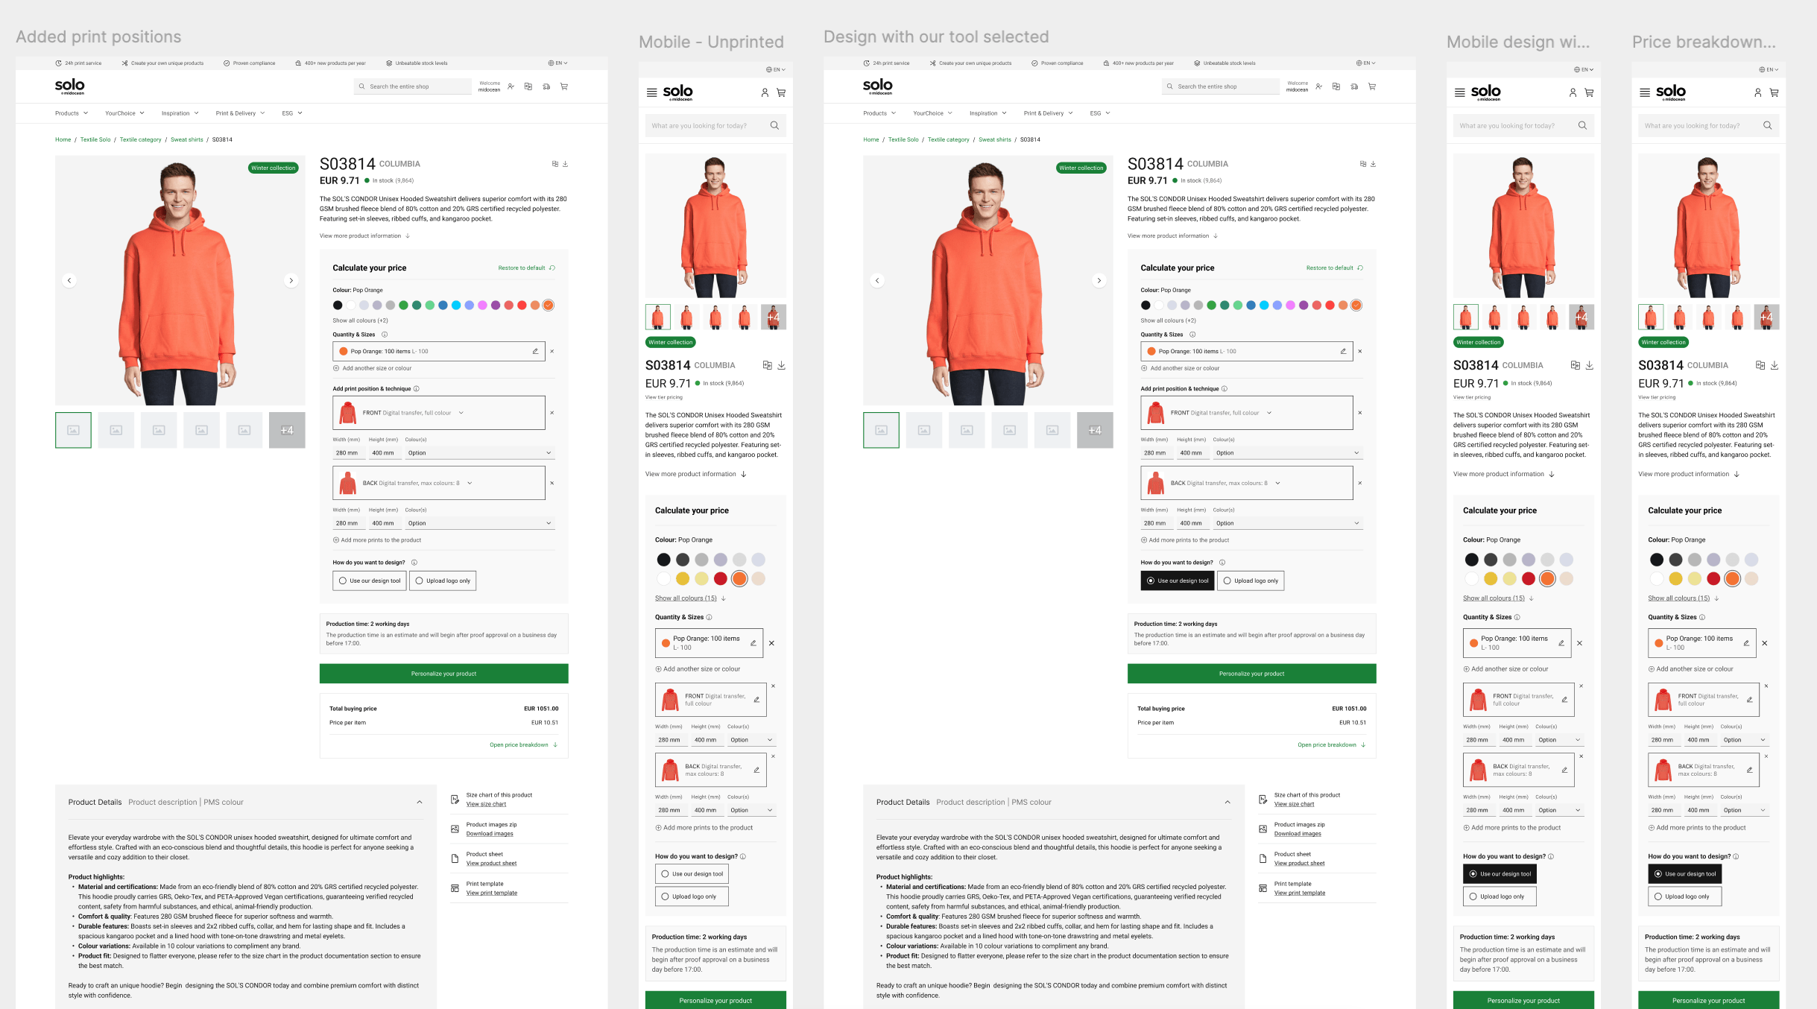
Task: Click Sweat shirts breadcrumb in Added print positions
Action: click(x=187, y=139)
